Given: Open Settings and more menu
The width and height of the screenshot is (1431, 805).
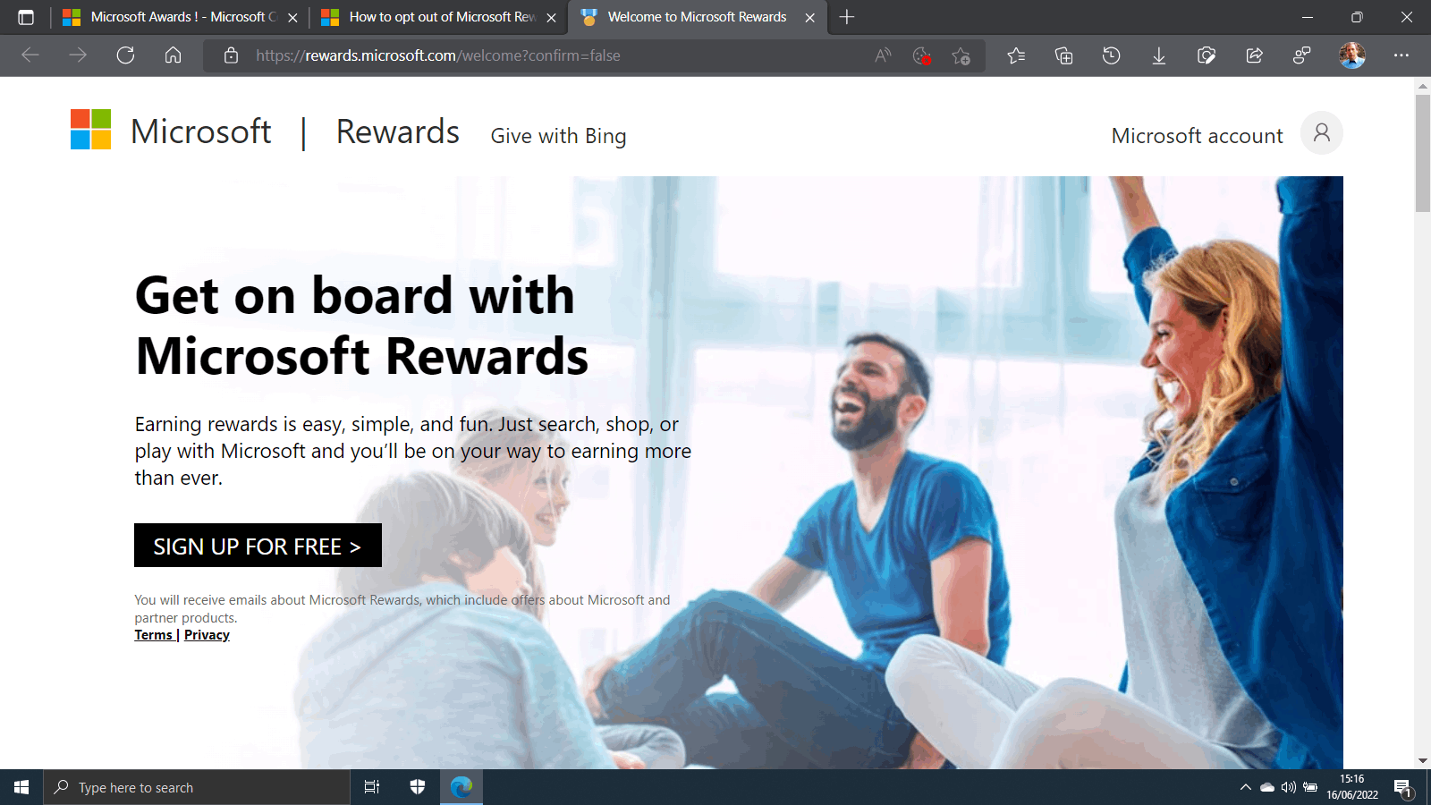Looking at the screenshot, I should pyautogui.click(x=1401, y=55).
